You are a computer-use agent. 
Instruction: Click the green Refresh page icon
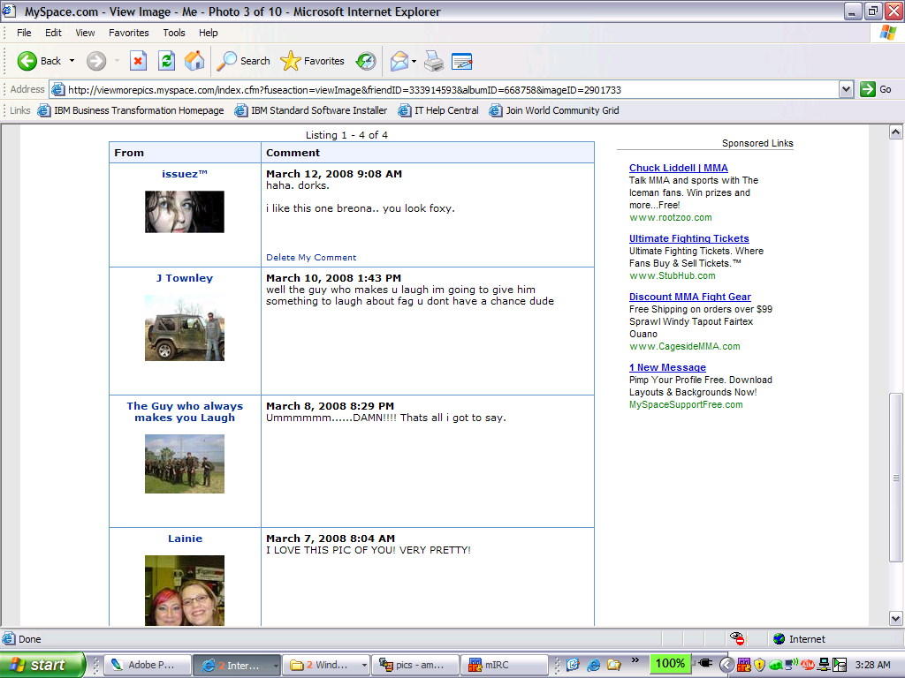(x=166, y=61)
